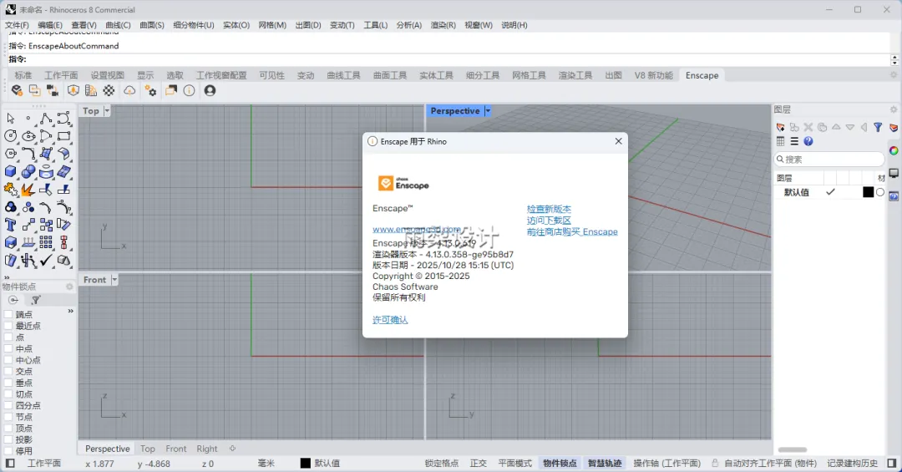Open the Enscape material checker pattern icon

tap(109, 90)
